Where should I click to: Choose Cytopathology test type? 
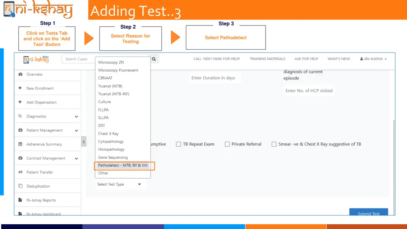point(111,142)
